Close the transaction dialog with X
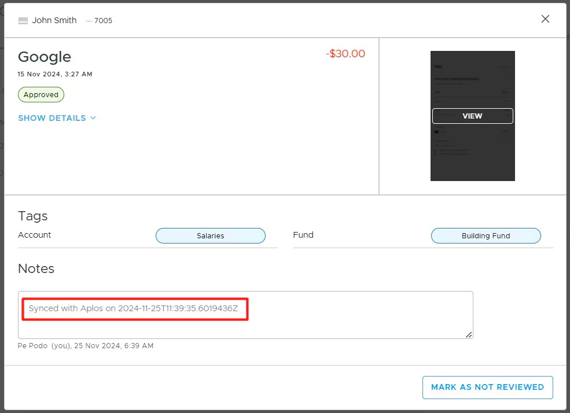The image size is (570, 413). click(545, 19)
